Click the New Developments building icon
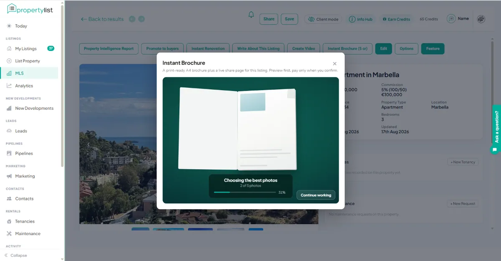Image resolution: width=501 pixels, height=261 pixels. [9, 108]
